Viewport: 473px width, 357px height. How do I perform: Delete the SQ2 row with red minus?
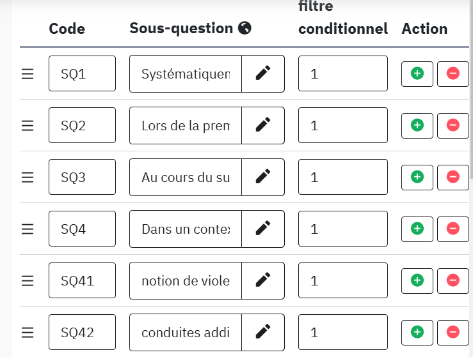(x=453, y=126)
